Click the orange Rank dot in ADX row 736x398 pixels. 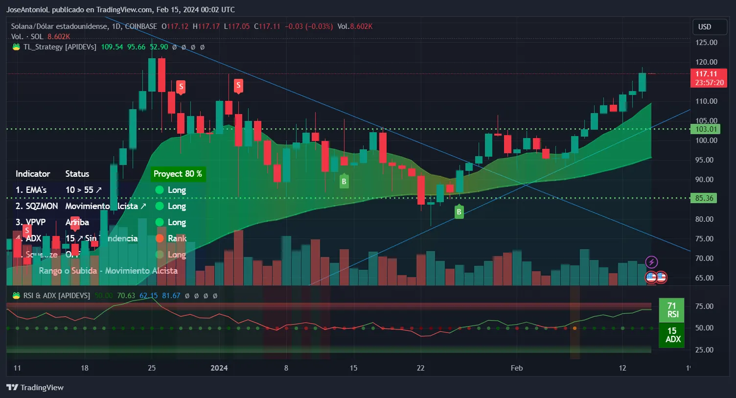(x=159, y=238)
